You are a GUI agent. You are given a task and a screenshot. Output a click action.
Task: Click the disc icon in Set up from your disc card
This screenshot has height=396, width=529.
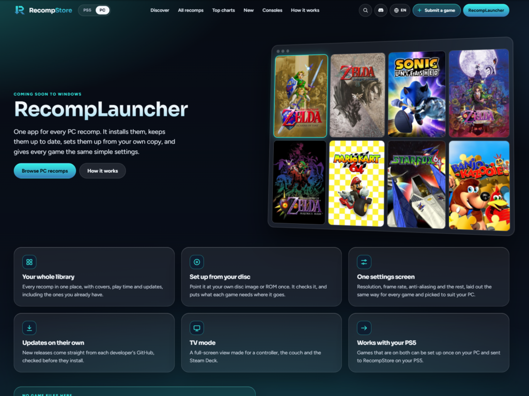[x=197, y=262]
